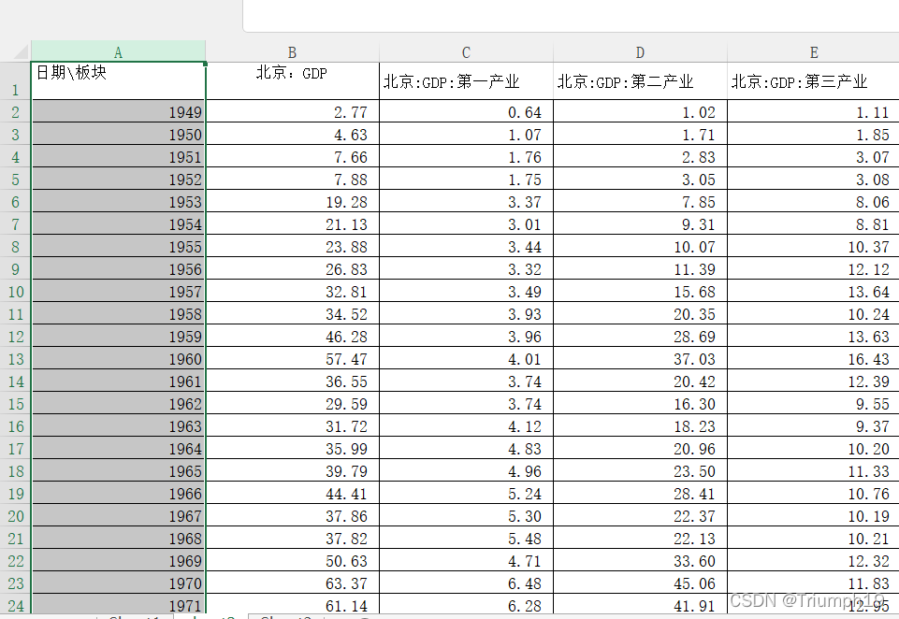Click GDP value 19.28
899x619 pixels.
(x=293, y=202)
